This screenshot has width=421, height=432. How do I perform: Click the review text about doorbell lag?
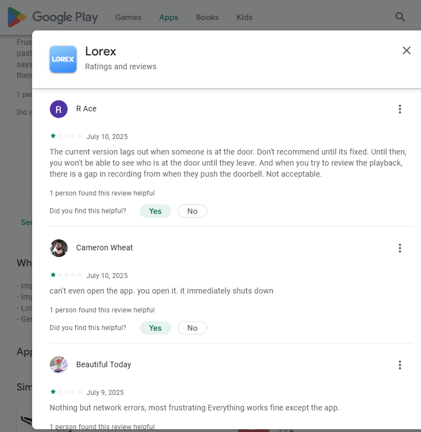coord(228,163)
